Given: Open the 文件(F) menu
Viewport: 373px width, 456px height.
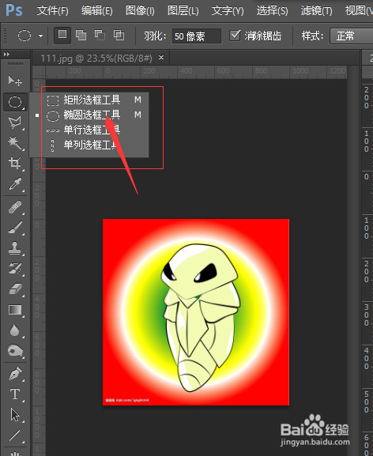Looking at the screenshot, I should (53, 11).
